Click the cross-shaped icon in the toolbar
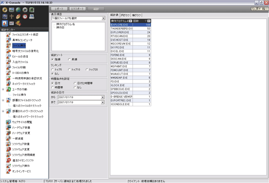 [x=12, y=17]
